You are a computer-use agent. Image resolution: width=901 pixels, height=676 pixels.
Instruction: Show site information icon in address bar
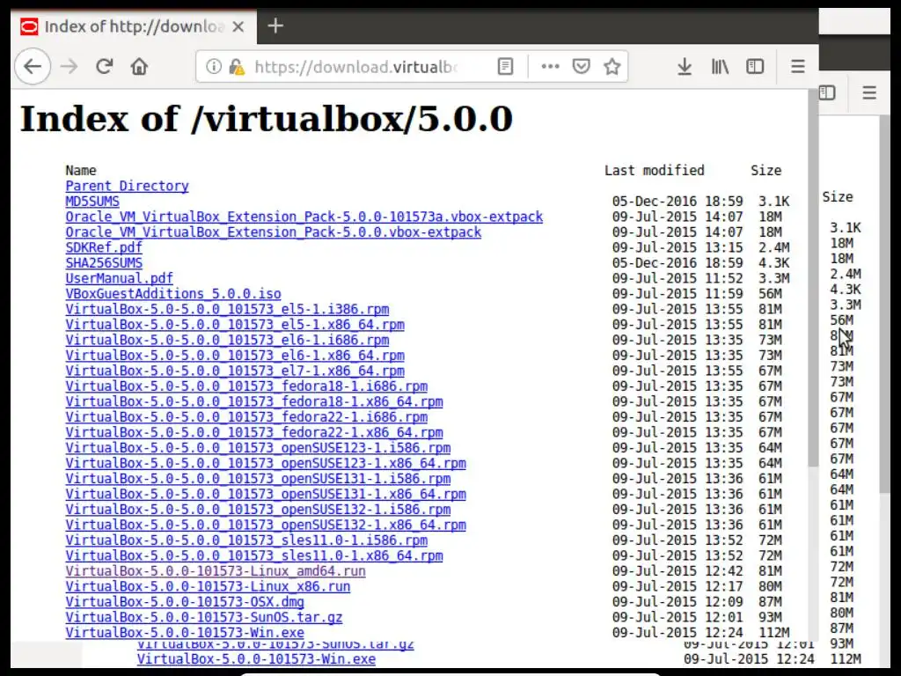[x=214, y=67]
